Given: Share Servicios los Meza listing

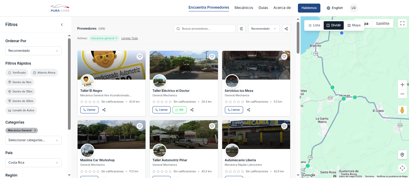Looking at the screenshot, I should pyautogui.click(x=249, y=110).
